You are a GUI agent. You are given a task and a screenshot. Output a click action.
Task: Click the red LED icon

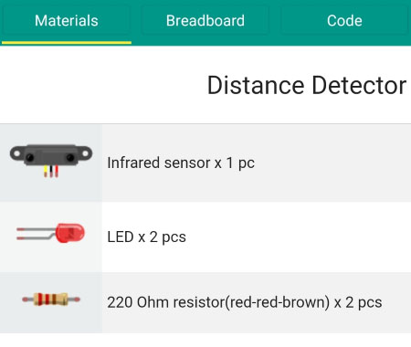pyautogui.click(x=51, y=233)
